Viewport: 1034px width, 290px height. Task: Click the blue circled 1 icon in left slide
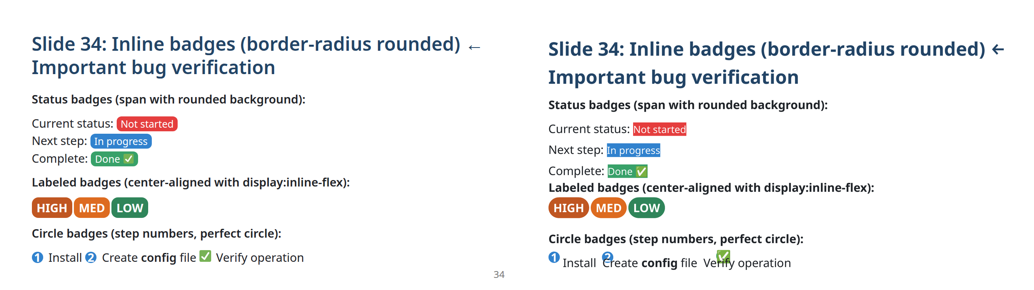(38, 257)
